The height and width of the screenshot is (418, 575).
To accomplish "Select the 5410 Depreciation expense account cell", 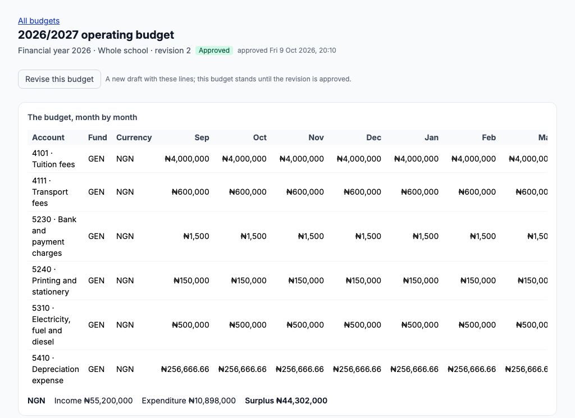I will pos(56,369).
